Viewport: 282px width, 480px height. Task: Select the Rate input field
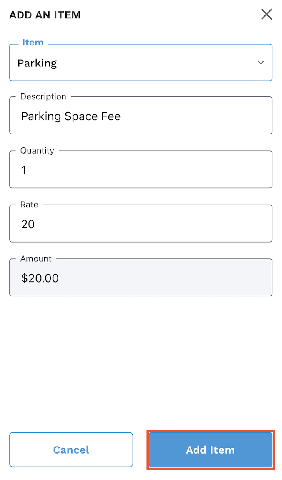[x=141, y=224]
